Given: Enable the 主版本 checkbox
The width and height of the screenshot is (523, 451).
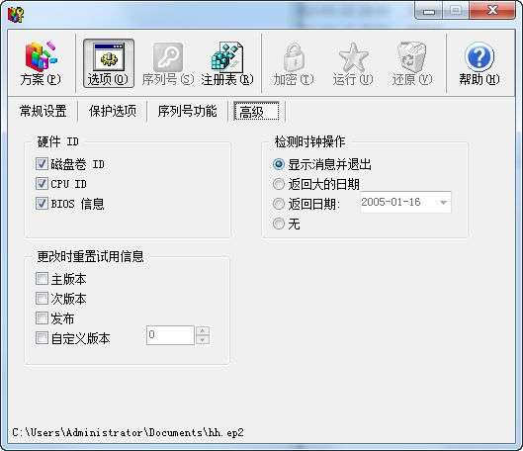Looking at the screenshot, I should coord(42,279).
